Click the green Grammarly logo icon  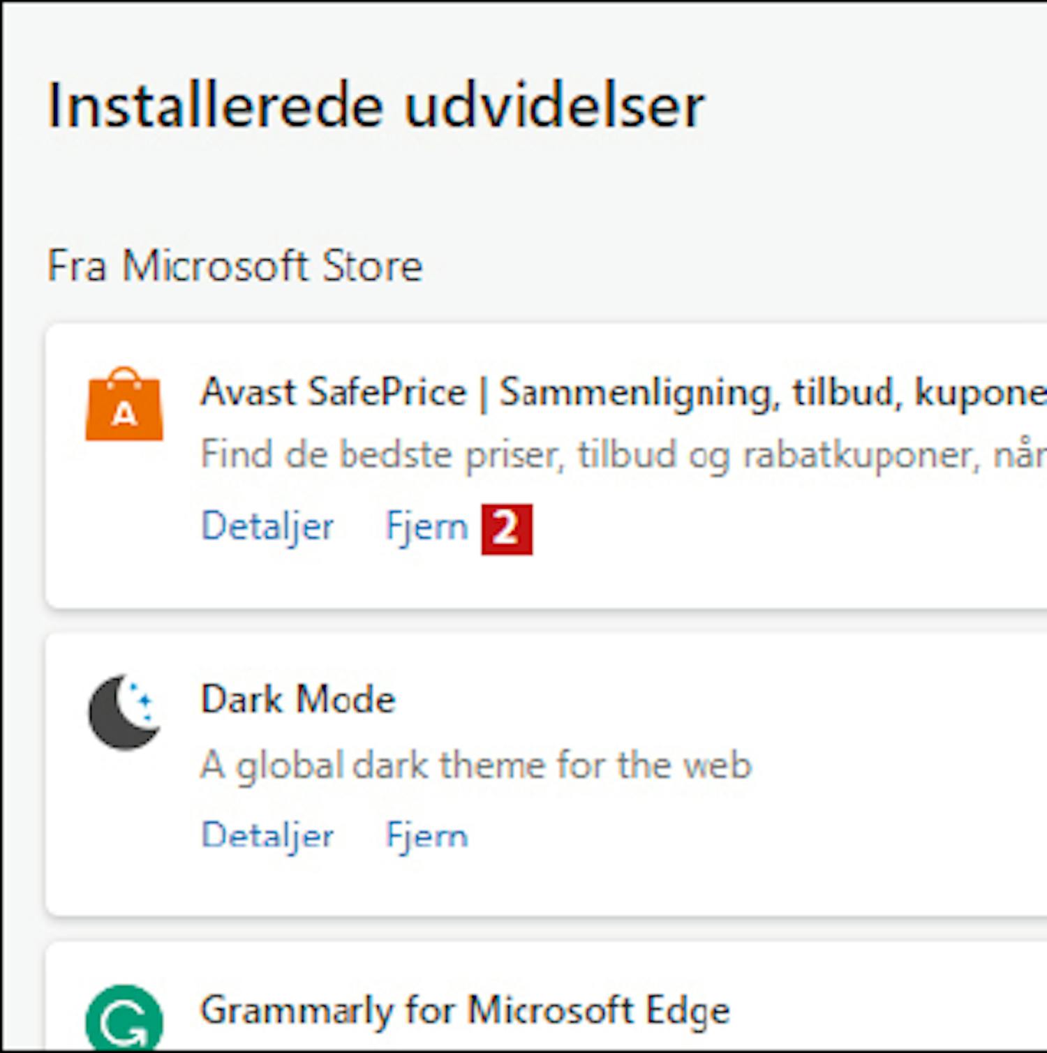[x=124, y=1018]
